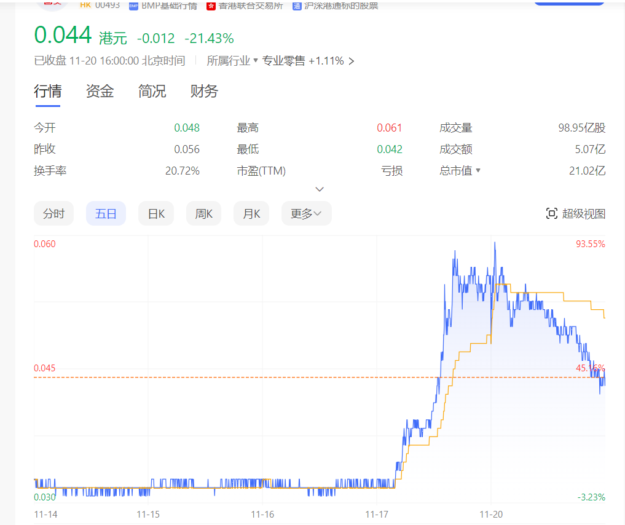
Task: Click the 沪深港通标的股票 通 icon
Action: pos(297,6)
